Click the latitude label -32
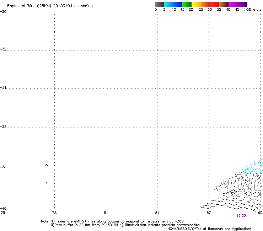 click(3, 49)
